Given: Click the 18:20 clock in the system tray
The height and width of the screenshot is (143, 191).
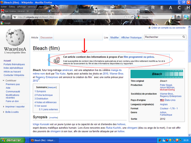Looking at the screenshot, I should pos(186,140).
